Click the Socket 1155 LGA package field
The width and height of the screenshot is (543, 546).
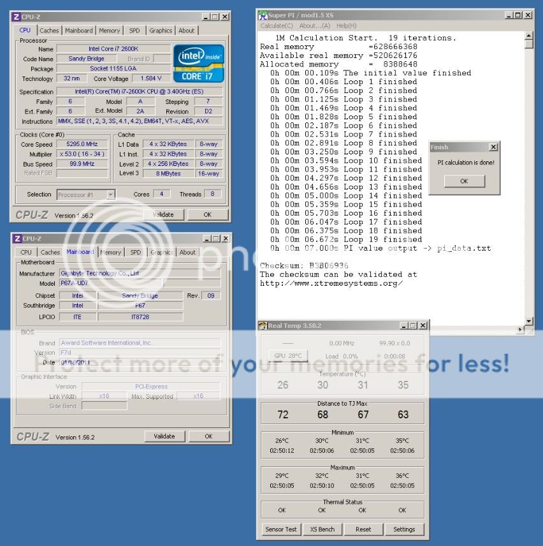(x=113, y=69)
